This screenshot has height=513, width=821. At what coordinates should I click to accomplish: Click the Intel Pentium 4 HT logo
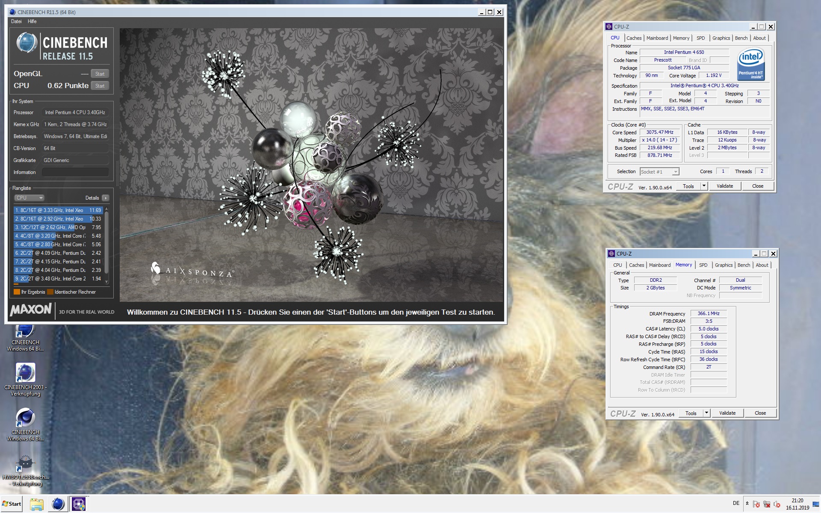751,64
